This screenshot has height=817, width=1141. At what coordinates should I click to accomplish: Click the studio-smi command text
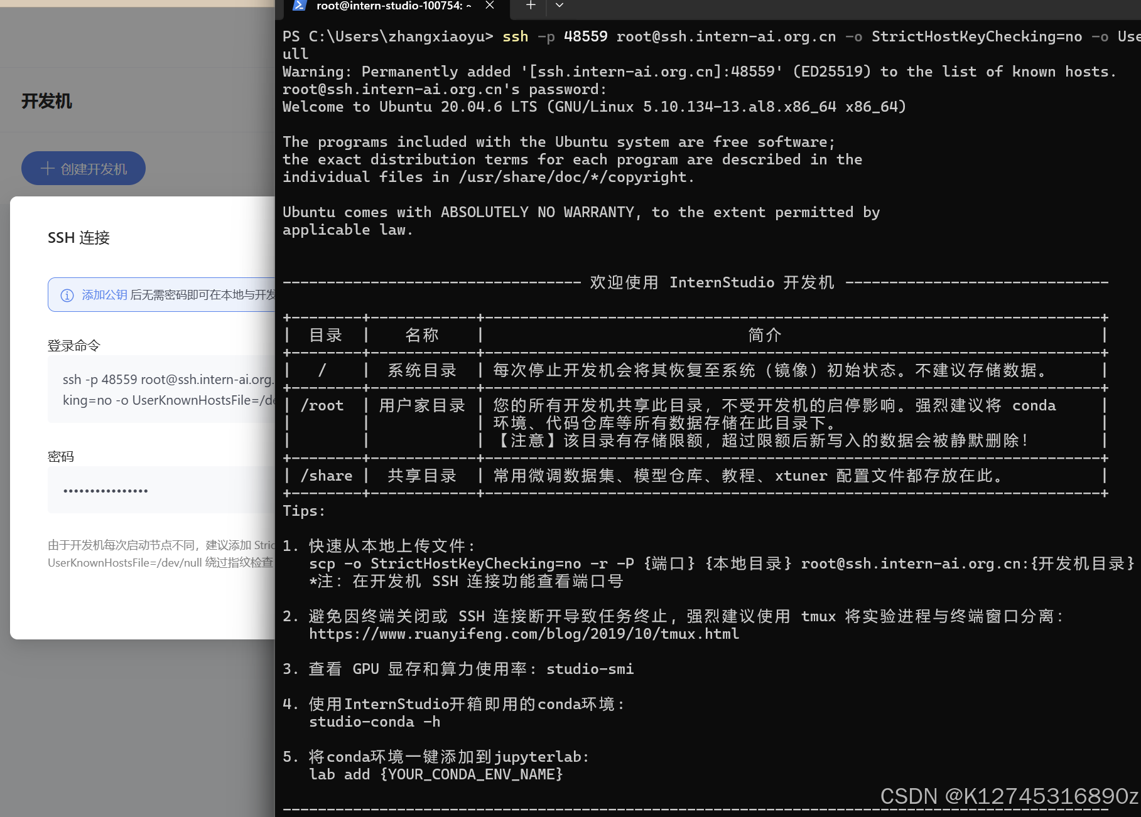pyautogui.click(x=590, y=669)
